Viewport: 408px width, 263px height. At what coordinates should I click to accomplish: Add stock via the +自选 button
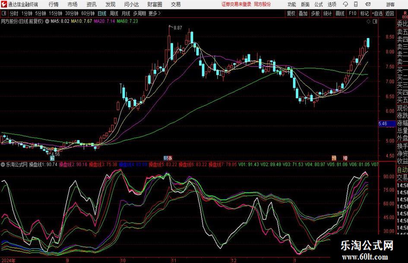(x=377, y=13)
